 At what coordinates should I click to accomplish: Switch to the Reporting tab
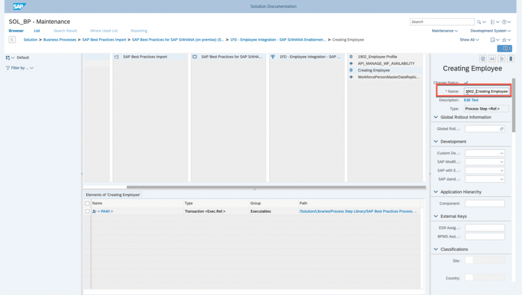tap(139, 31)
